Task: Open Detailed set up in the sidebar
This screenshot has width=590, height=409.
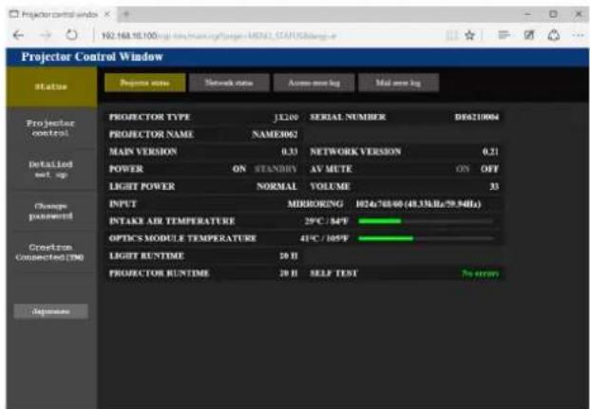Action: click(50, 170)
